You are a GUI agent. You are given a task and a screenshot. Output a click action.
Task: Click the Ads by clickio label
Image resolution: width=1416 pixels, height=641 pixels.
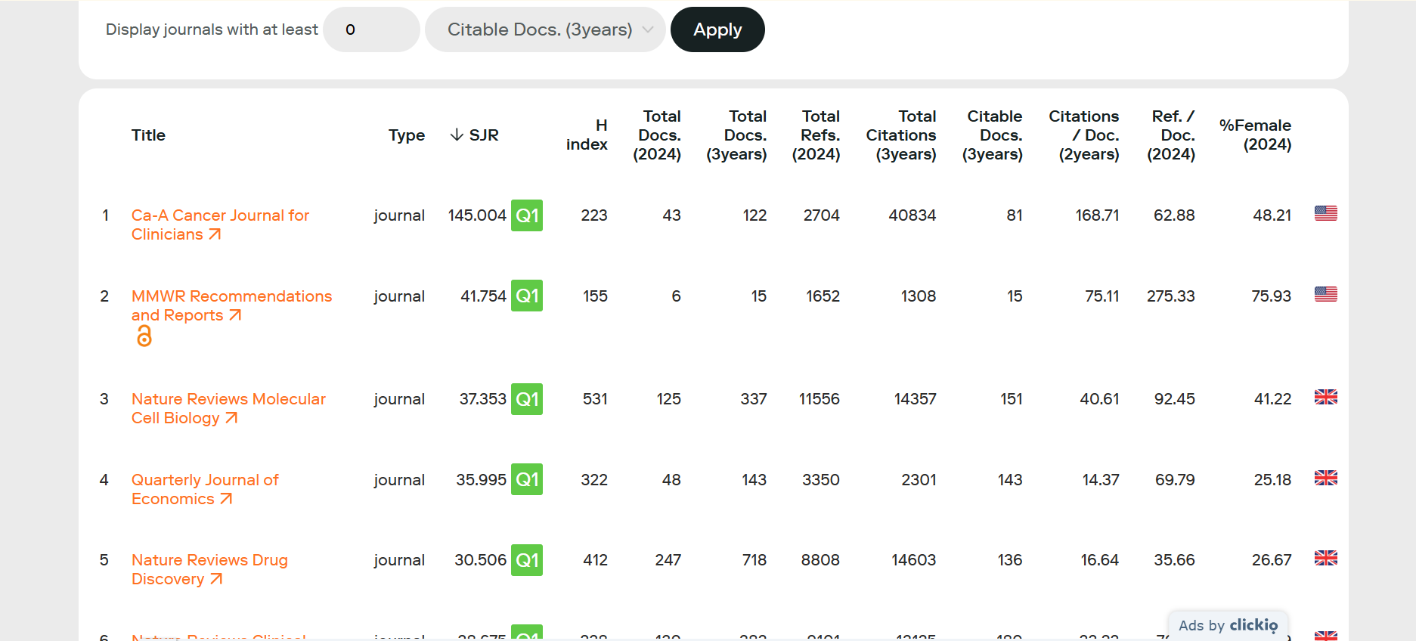(1228, 625)
